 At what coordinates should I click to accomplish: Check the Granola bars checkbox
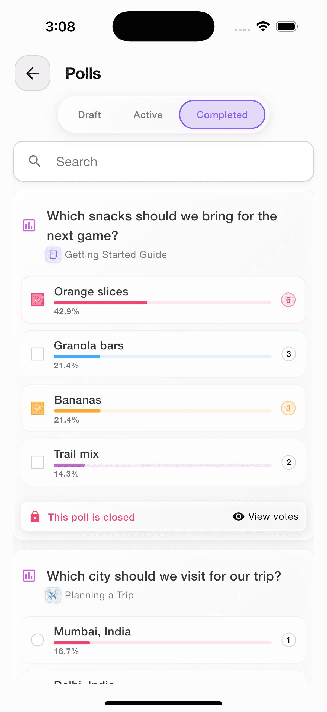pyautogui.click(x=37, y=354)
